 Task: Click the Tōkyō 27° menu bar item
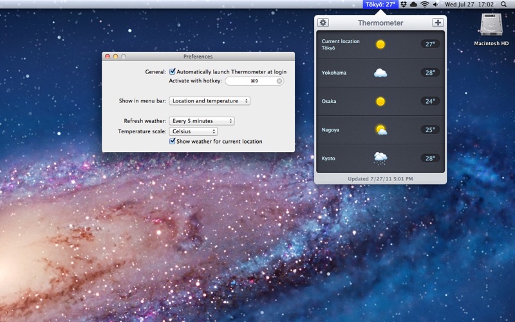[x=380, y=5]
